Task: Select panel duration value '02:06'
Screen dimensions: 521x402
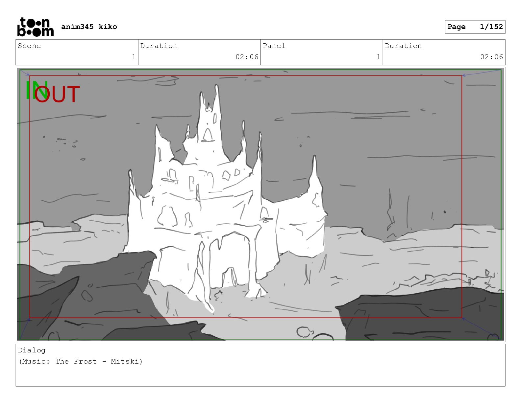Action: tap(491, 57)
